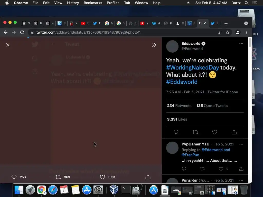Open System Preferences gear in Dock
263x197 pixels.
pos(98,190)
